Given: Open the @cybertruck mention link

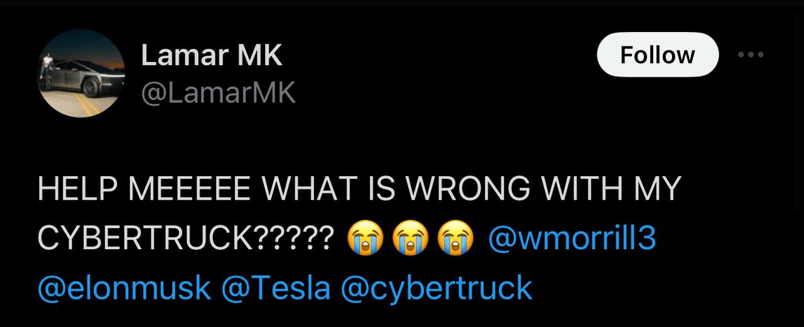Looking at the screenshot, I should coord(436,288).
